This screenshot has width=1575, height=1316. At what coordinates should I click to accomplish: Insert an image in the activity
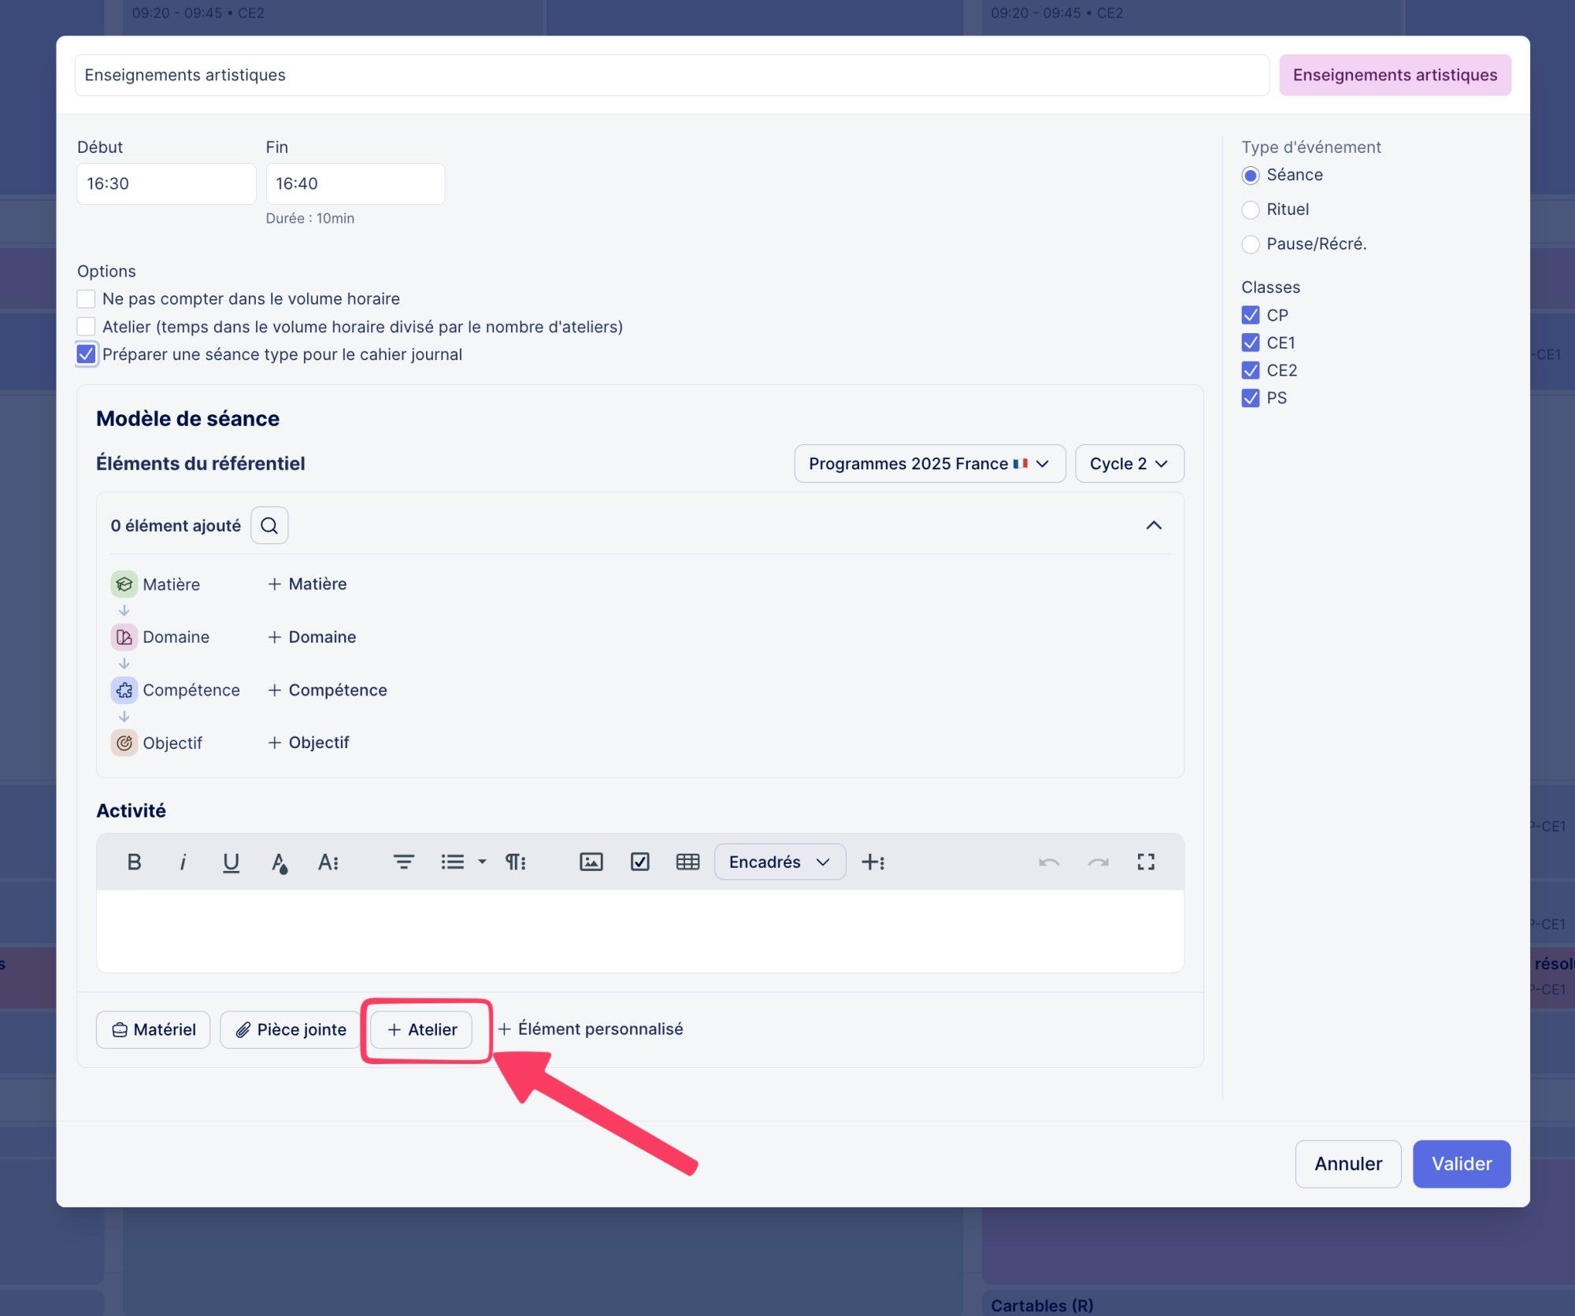591,862
